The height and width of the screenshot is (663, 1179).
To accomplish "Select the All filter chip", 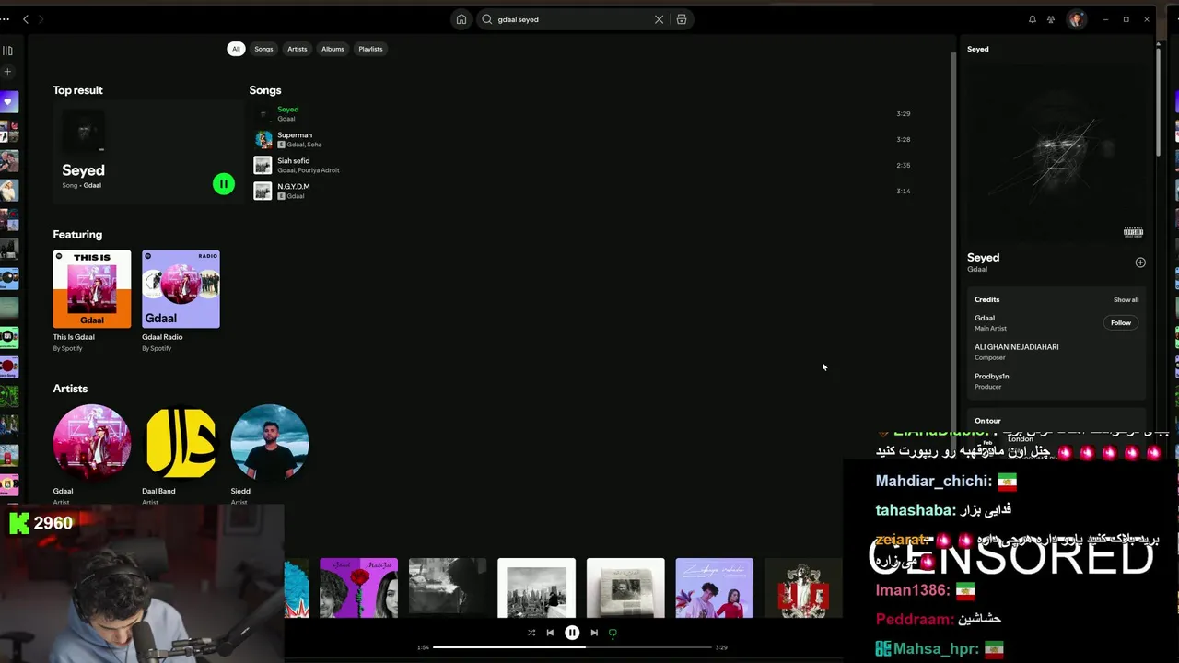I will pyautogui.click(x=236, y=49).
